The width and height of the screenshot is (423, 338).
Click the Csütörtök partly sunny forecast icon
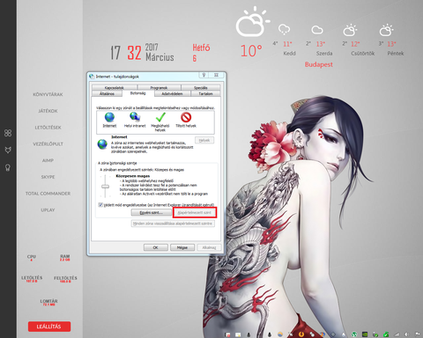click(x=350, y=30)
